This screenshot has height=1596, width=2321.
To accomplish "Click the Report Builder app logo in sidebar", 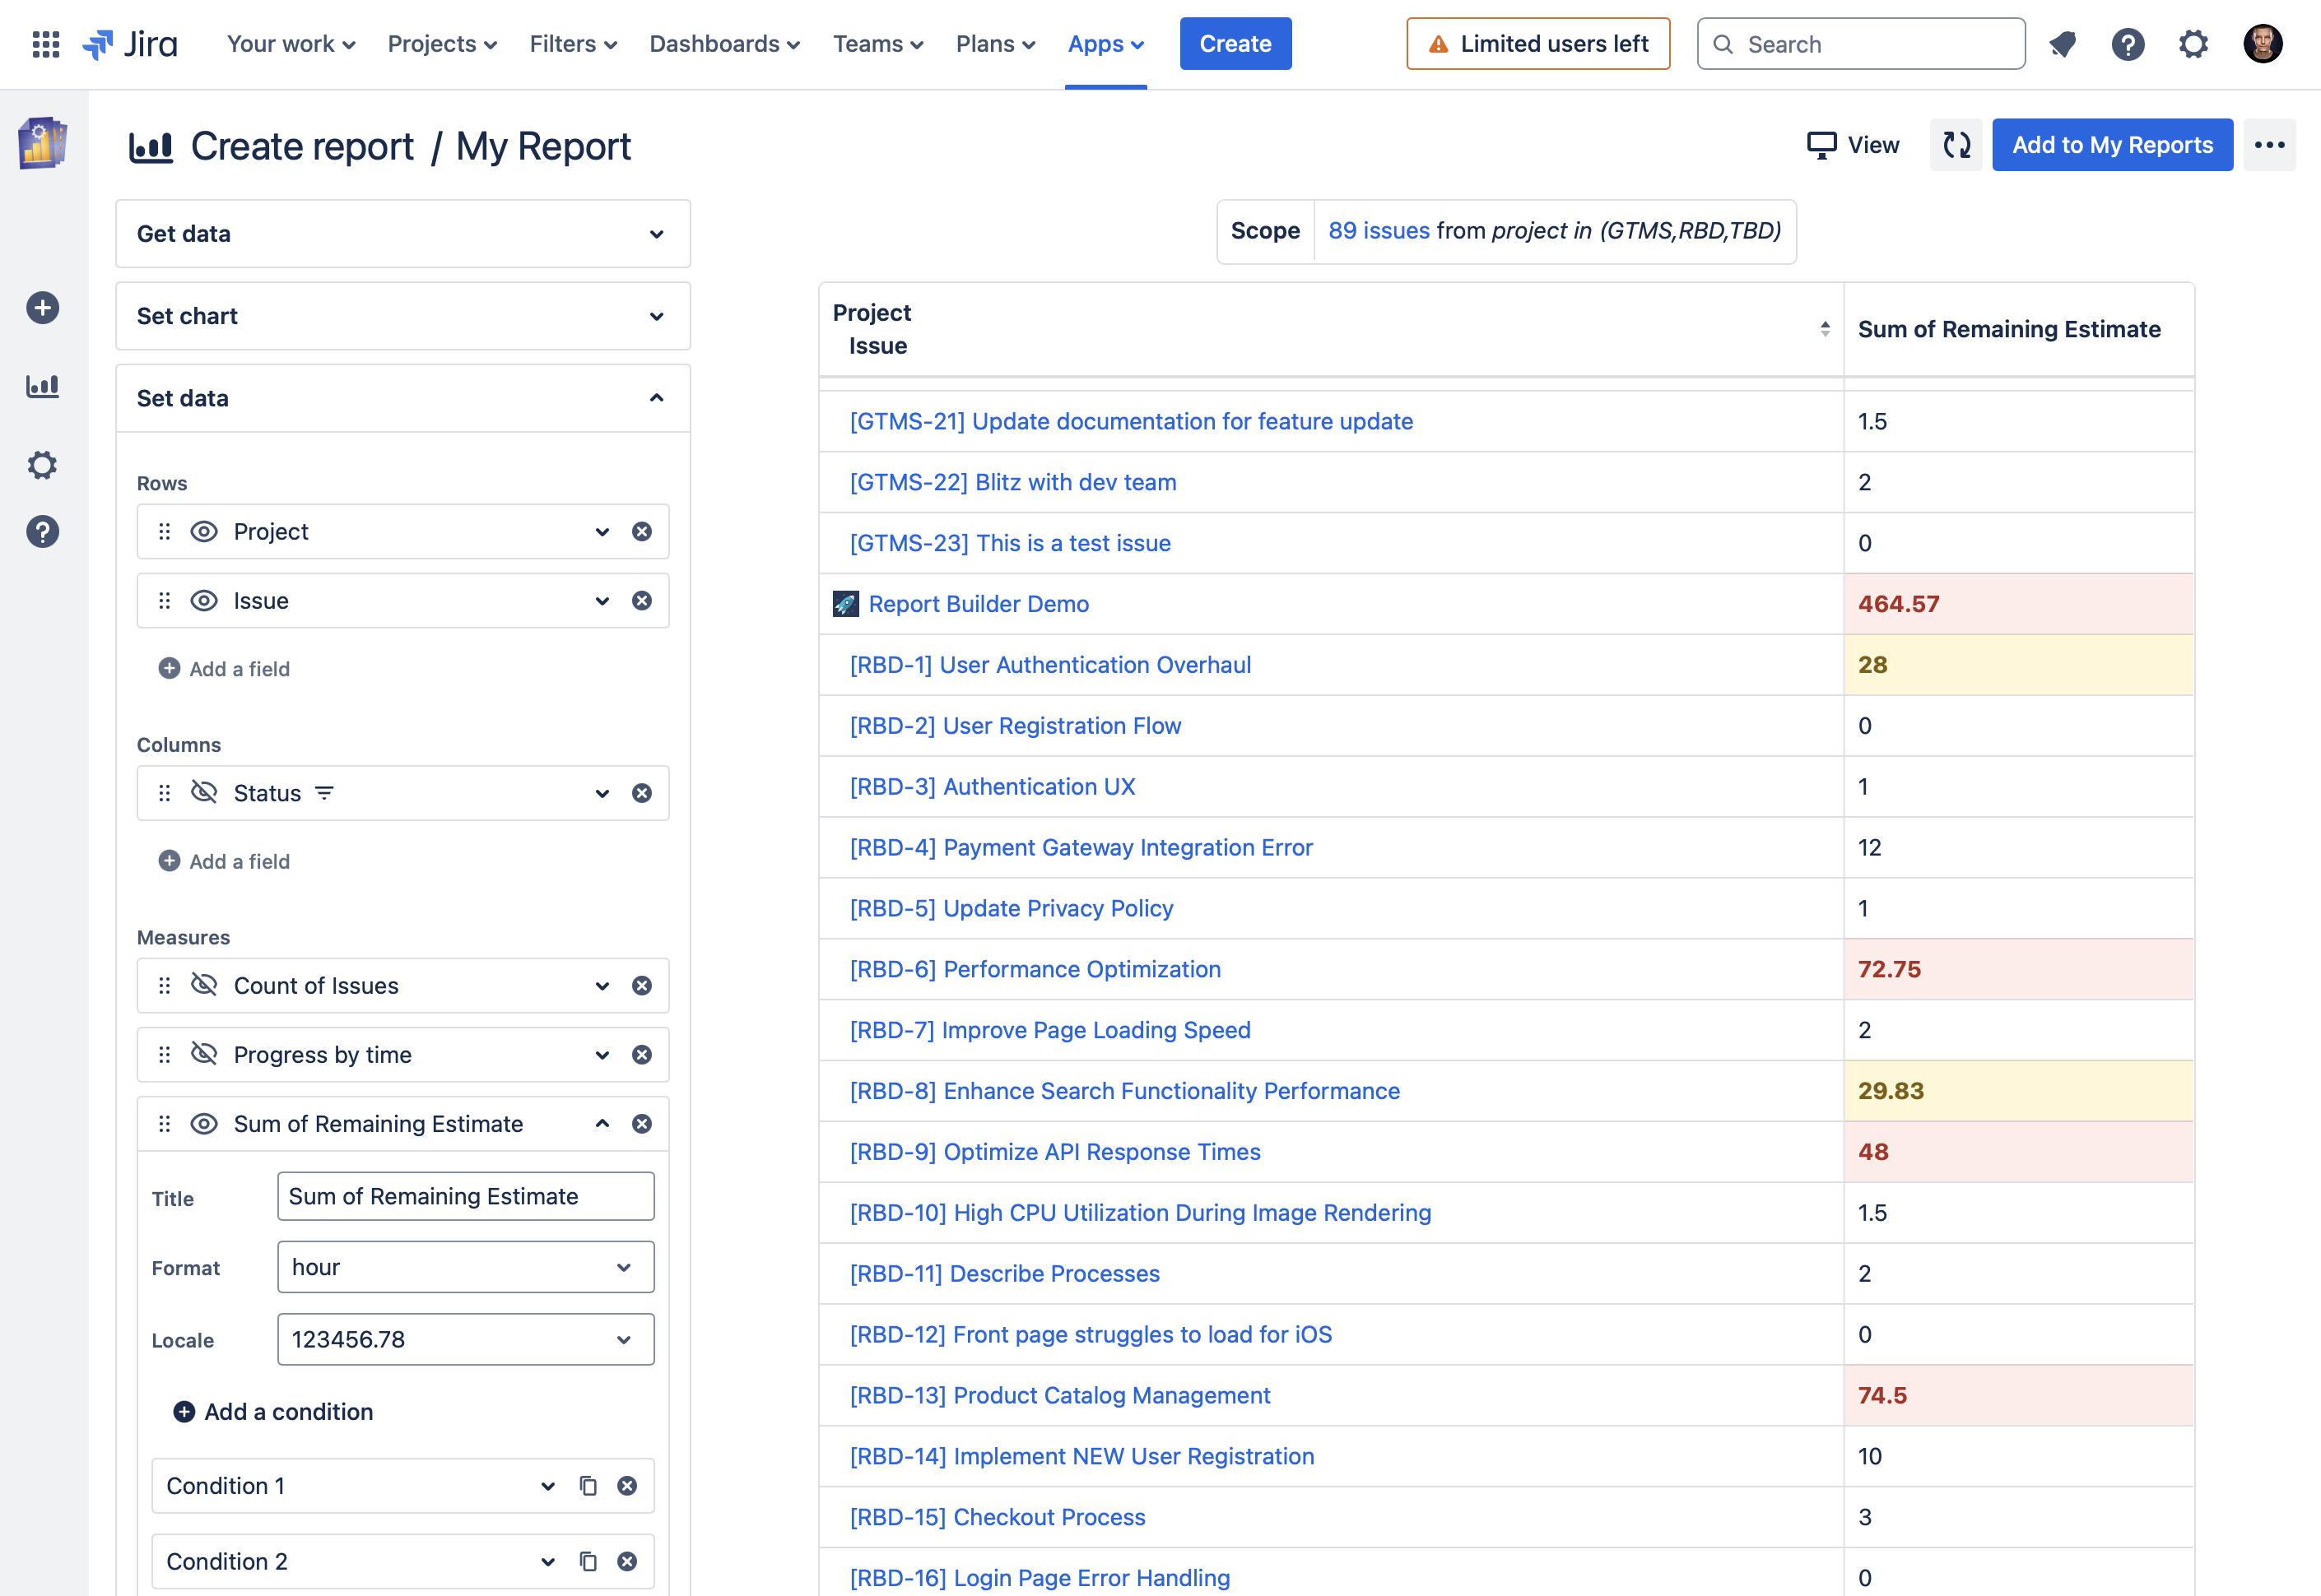I will [x=43, y=143].
